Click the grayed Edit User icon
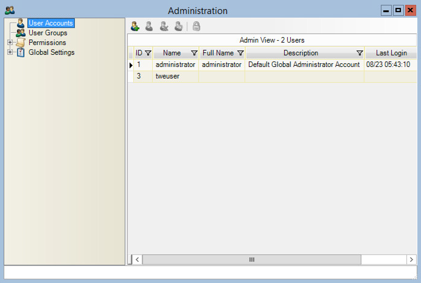This screenshot has width=421, height=283. pos(149,26)
